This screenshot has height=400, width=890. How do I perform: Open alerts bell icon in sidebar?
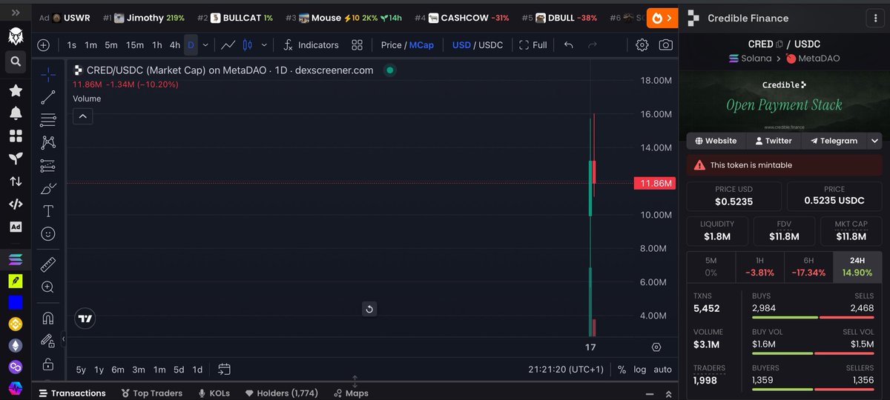(15, 113)
